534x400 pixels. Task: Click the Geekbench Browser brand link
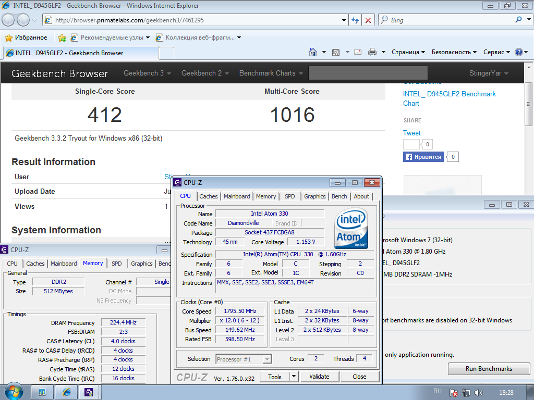59,73
